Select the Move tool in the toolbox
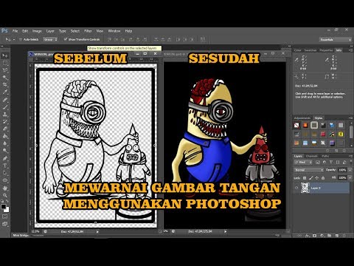Image resolution: width=354 pixels, height=266 pixels. [4, 55]
